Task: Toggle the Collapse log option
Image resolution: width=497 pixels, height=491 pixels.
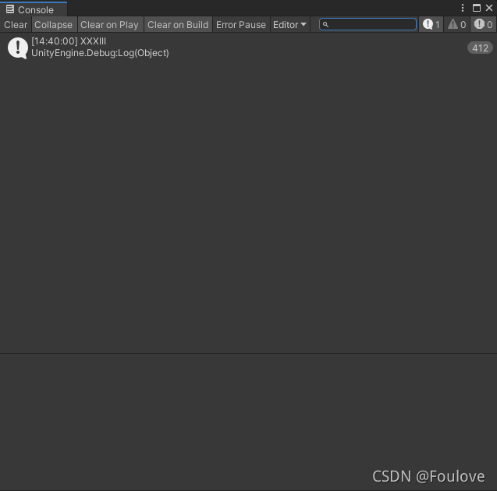Action: [x=54, y=25]
